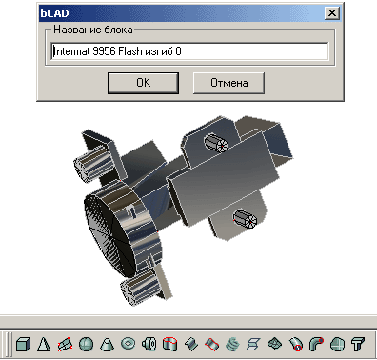This screenshot has width=377, height=360.
Task: Pick the truncated cone tool
Action: tap(107, 344)
